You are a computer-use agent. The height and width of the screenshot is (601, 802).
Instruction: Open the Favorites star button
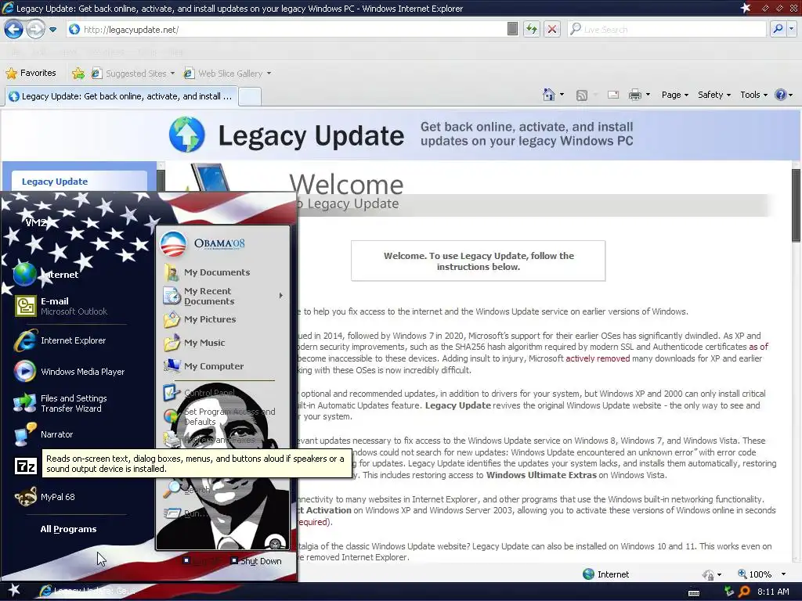(x=31, y=73)
